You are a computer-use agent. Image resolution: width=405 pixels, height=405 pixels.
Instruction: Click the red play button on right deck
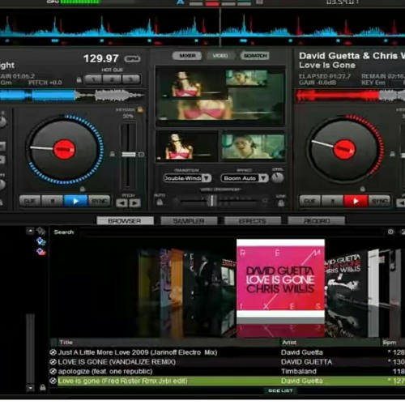coord(356,201)
